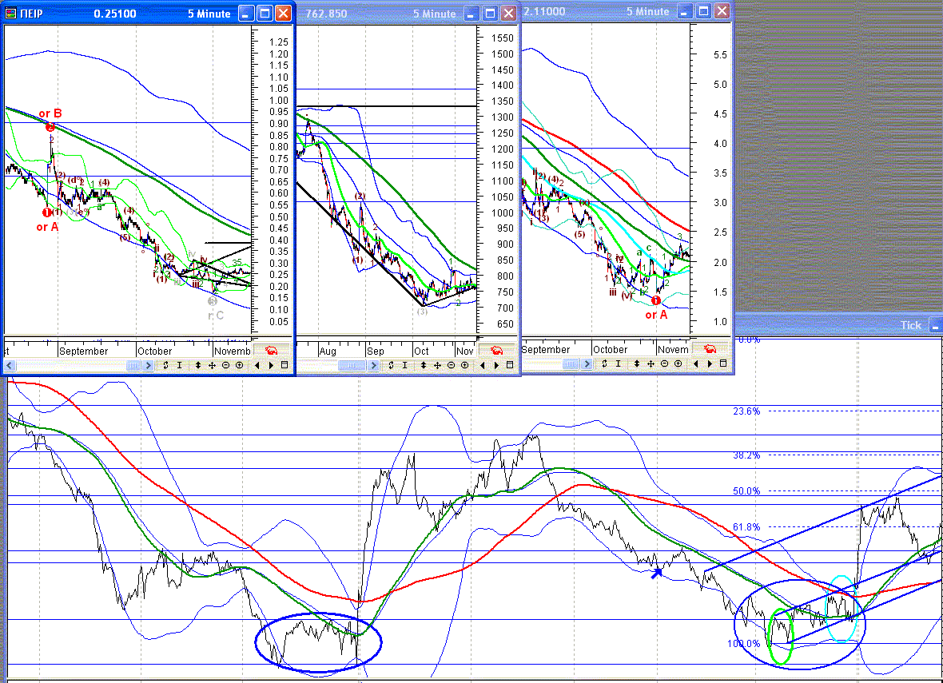
Task: Open the properties list icon in the 2.11000 chart
Action: pos(723,363)
